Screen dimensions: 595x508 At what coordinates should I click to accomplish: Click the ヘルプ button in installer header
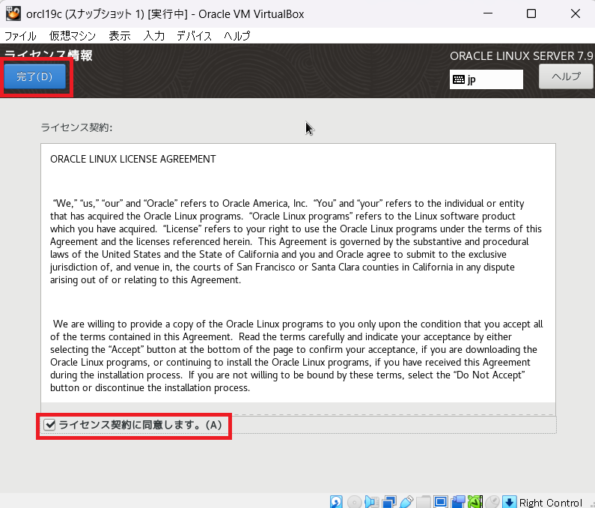tap(566, 76)
